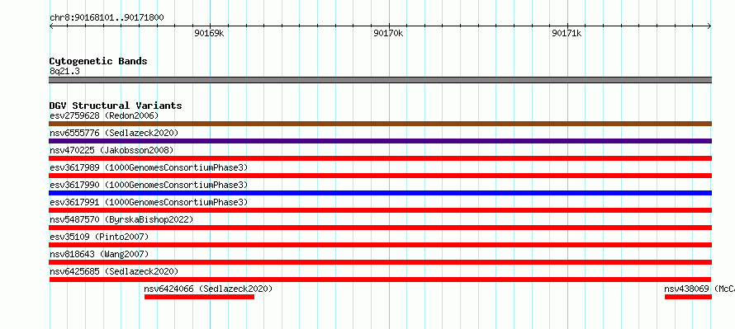Click the 90171k ruler label

coord(567,33)
